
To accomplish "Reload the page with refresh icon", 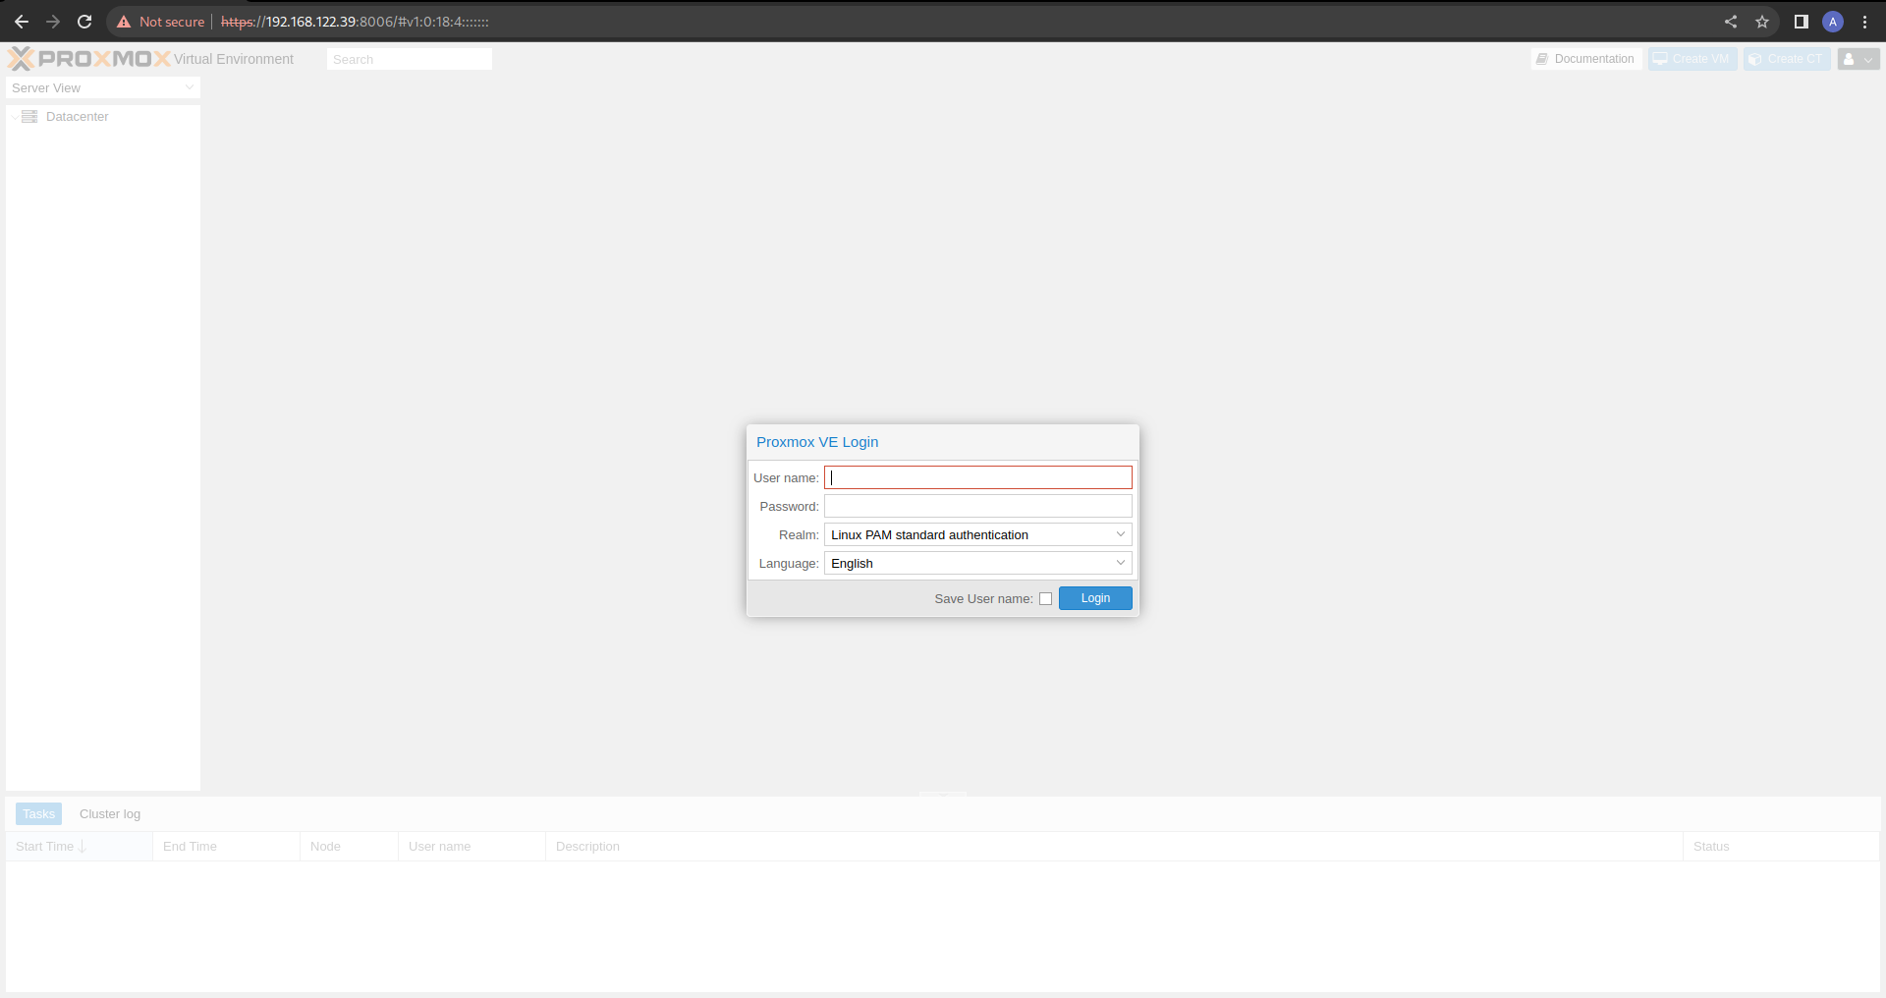I will click(x=84, y=22).
